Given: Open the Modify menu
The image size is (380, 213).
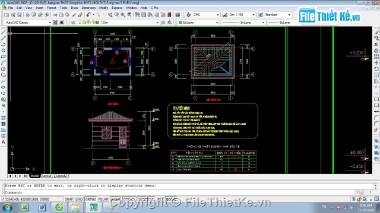Looking at the screenshot, I should click(x=103, y=8).
